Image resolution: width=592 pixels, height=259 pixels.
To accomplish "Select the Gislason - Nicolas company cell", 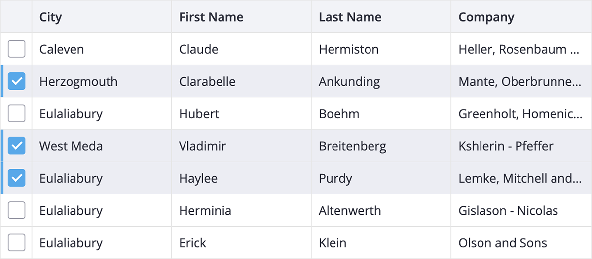I will point(521,211).
